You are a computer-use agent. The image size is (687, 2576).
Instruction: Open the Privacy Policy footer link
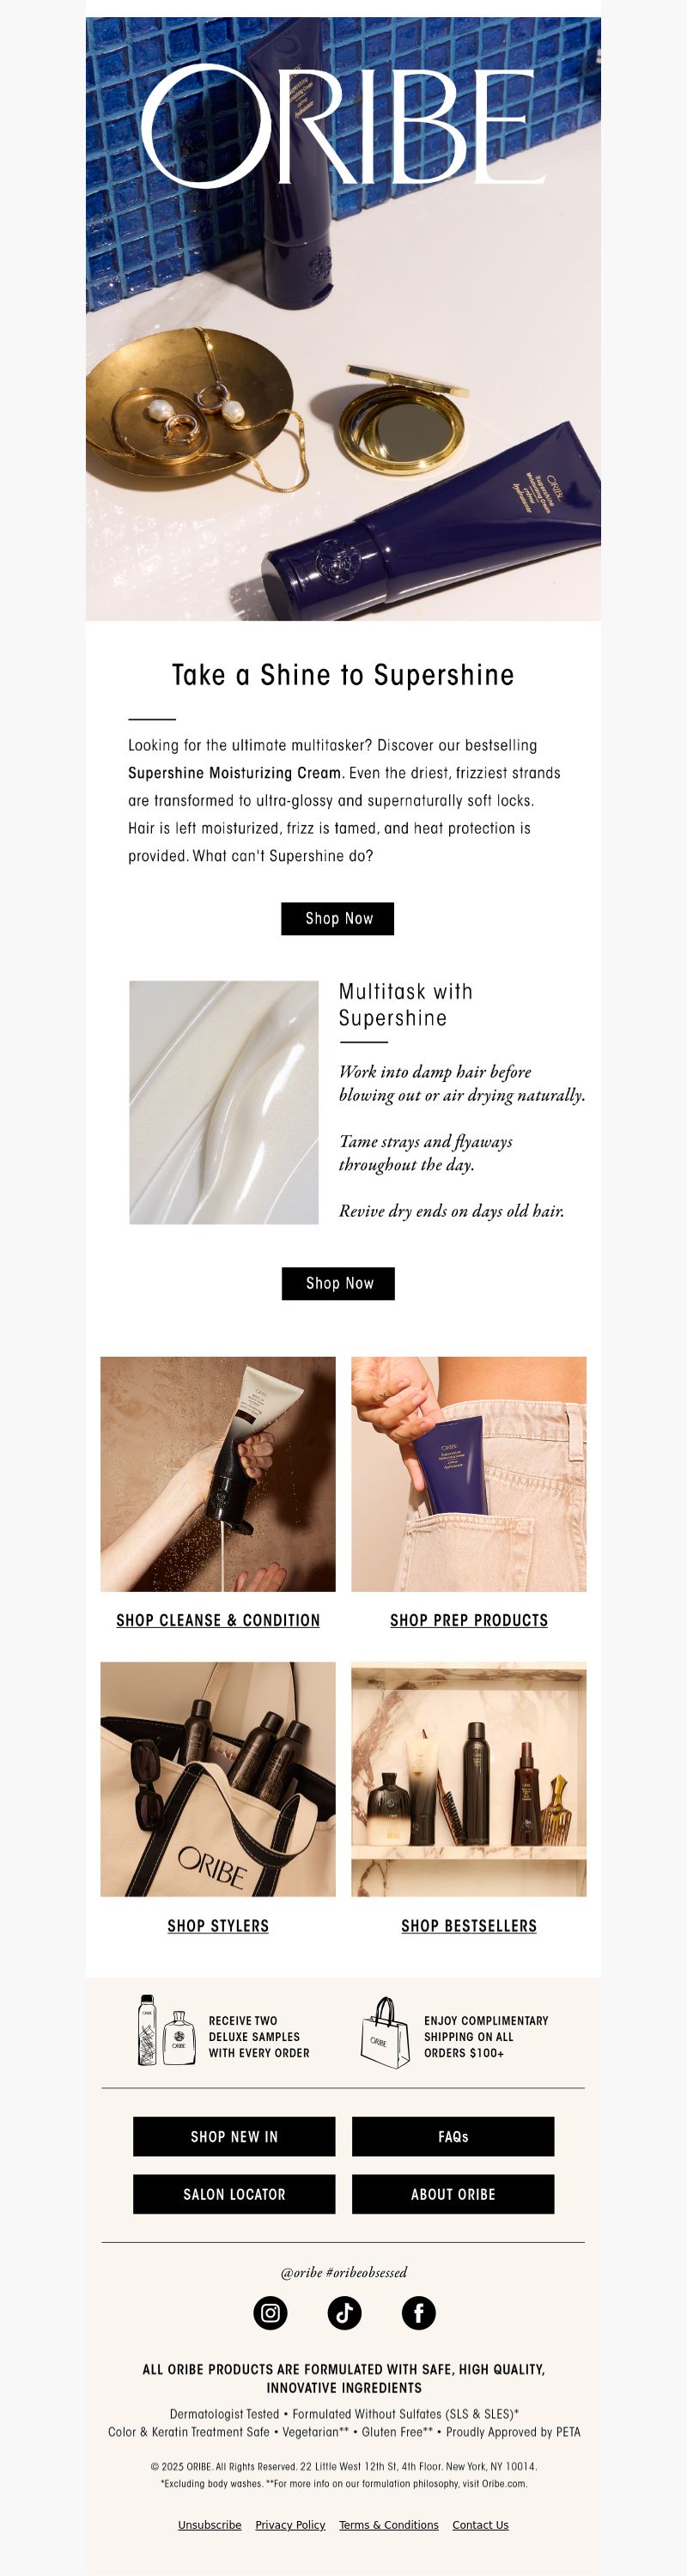[290, 2525]
